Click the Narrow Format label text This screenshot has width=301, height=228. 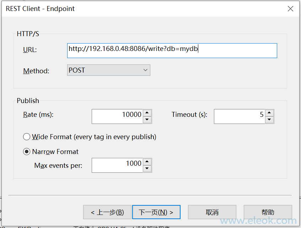click(55, 152)
